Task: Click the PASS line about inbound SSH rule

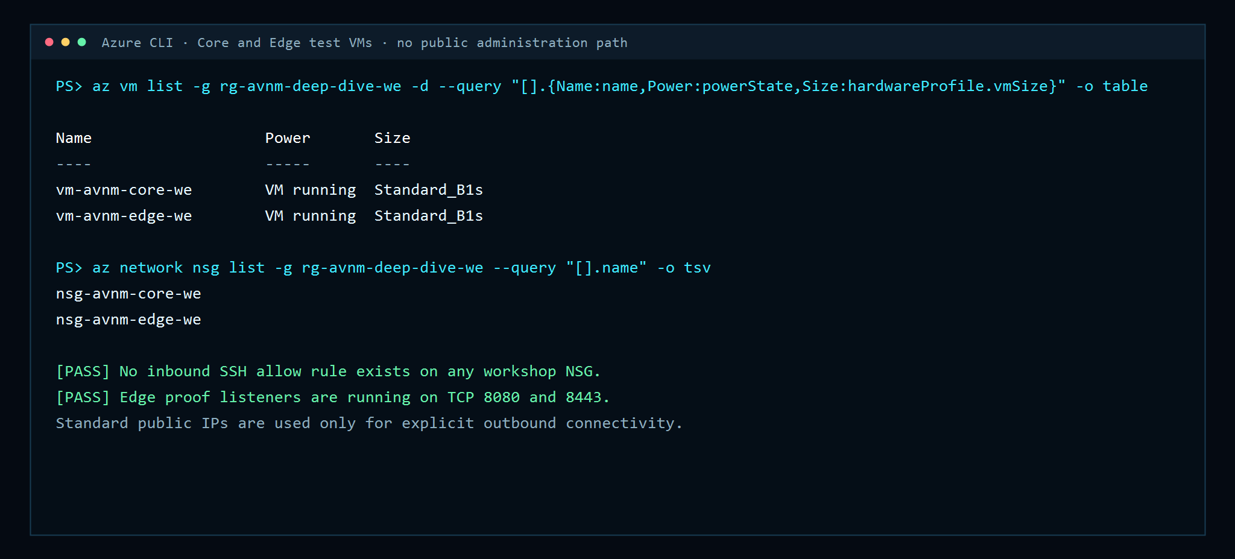Action: [x=328, y=371]
